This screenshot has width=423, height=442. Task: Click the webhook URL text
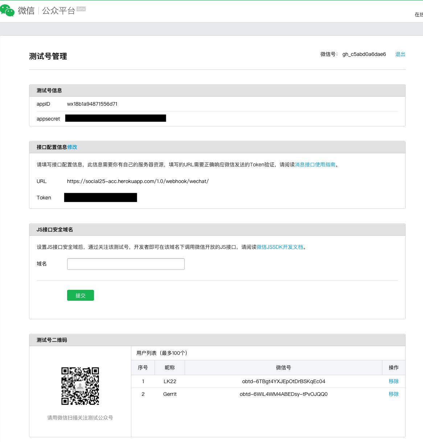(137, 181)
